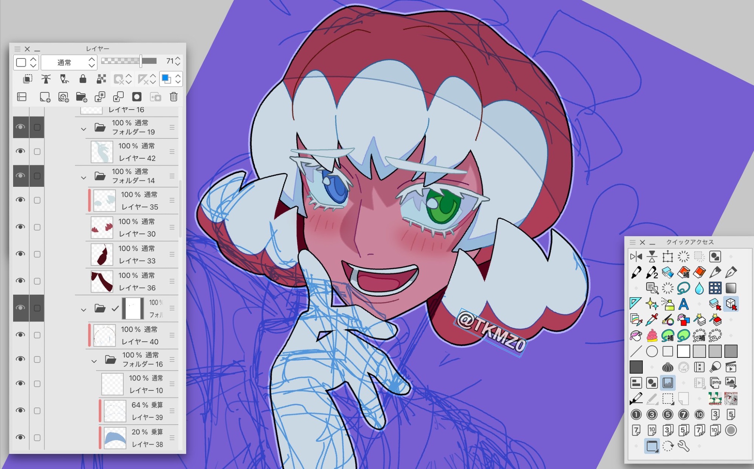The height and width of the screenshot is (469, 754).
Task: Click the lock layer icon
Action: (x=83, y=79)
